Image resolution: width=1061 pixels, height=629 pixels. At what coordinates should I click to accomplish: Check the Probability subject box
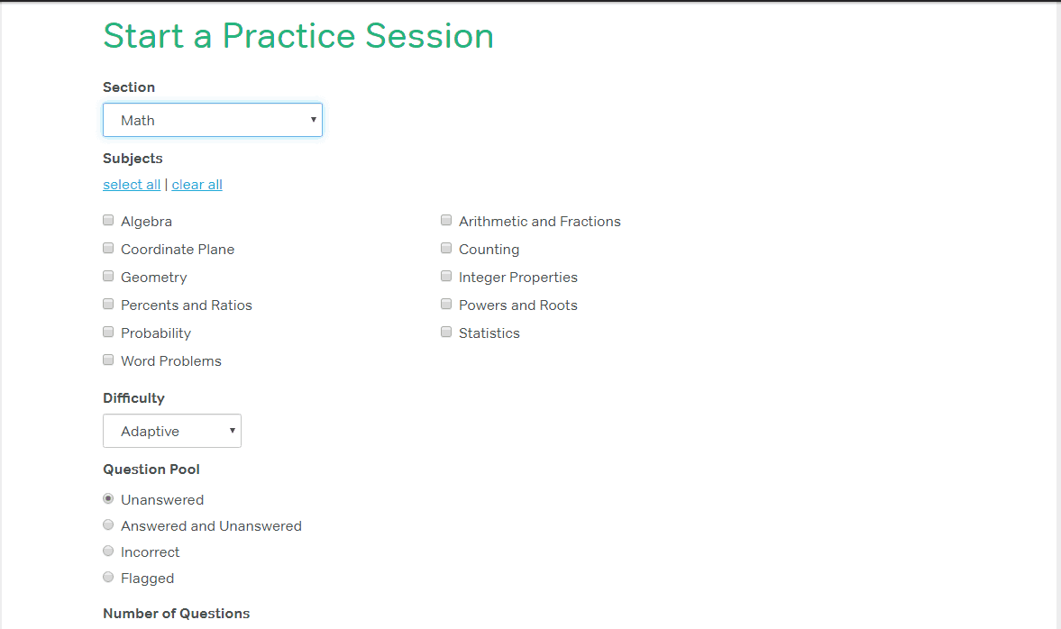[x=108, y=333]
